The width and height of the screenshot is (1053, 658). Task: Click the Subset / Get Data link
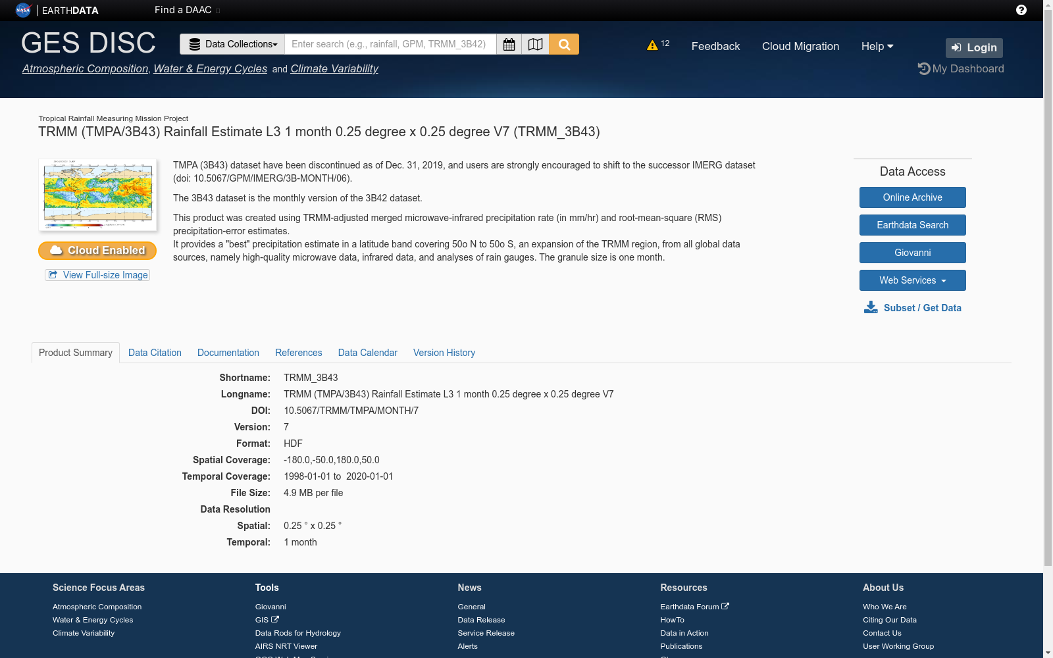923,308
